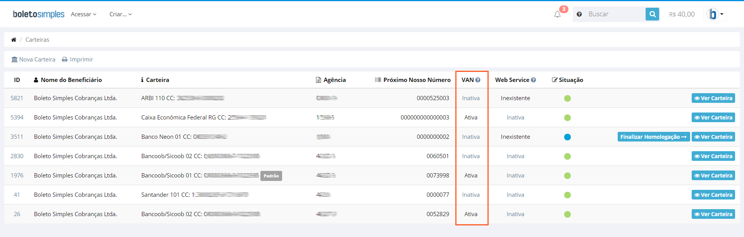Click Ver Carteira for ID 41
Screen dimensions: 744x237
[713, 195]
